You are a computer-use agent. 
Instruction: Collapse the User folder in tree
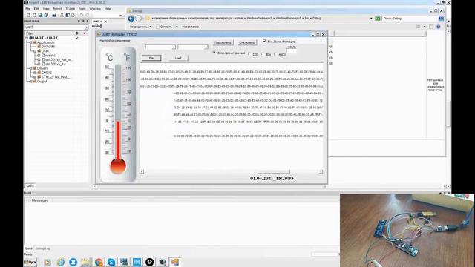[x=35, y=51]
